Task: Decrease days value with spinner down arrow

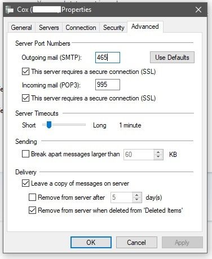Action: pos(137,200)
